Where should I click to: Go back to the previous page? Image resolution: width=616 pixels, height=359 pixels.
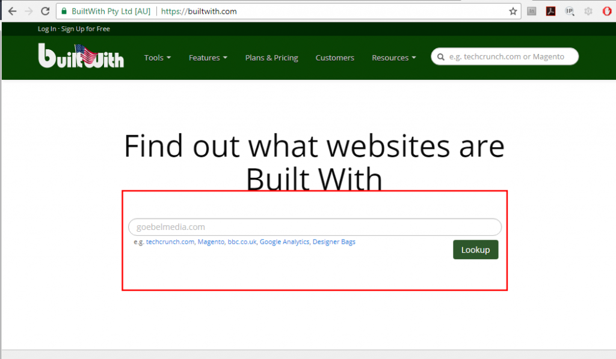click(12, 11)
